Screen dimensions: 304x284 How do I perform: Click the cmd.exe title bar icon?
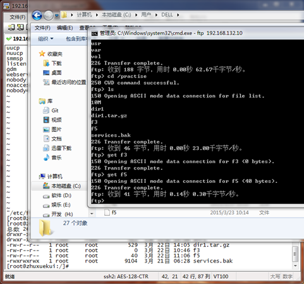tap(95, 34)
